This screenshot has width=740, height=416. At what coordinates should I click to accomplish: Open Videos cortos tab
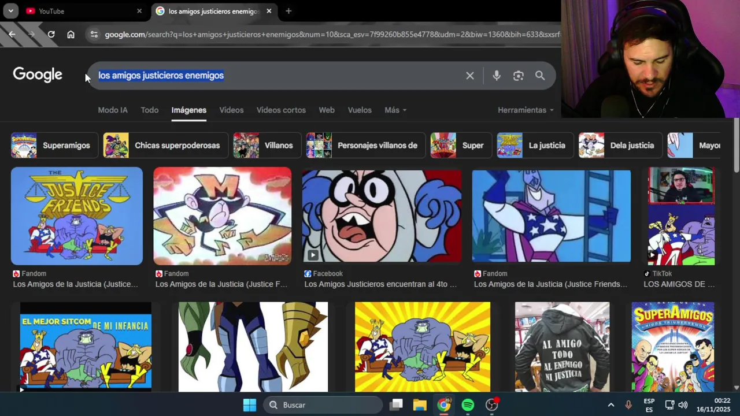281,110
